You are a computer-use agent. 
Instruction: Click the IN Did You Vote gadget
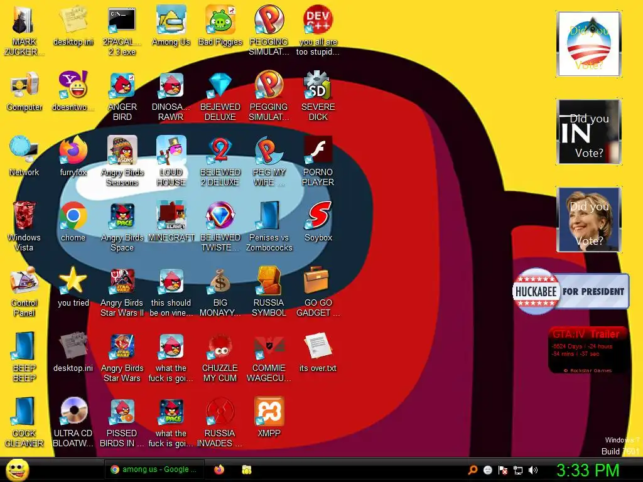click(x=589, y=132)
